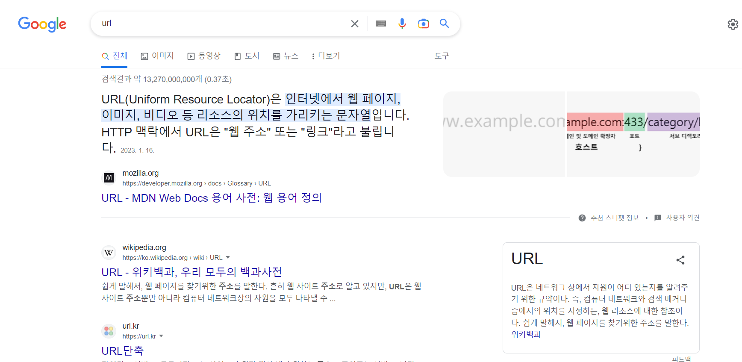Click the developer.mozilla.org breadcrumb URL
Screen dimensions: 742x362
[x=197, y=183]
